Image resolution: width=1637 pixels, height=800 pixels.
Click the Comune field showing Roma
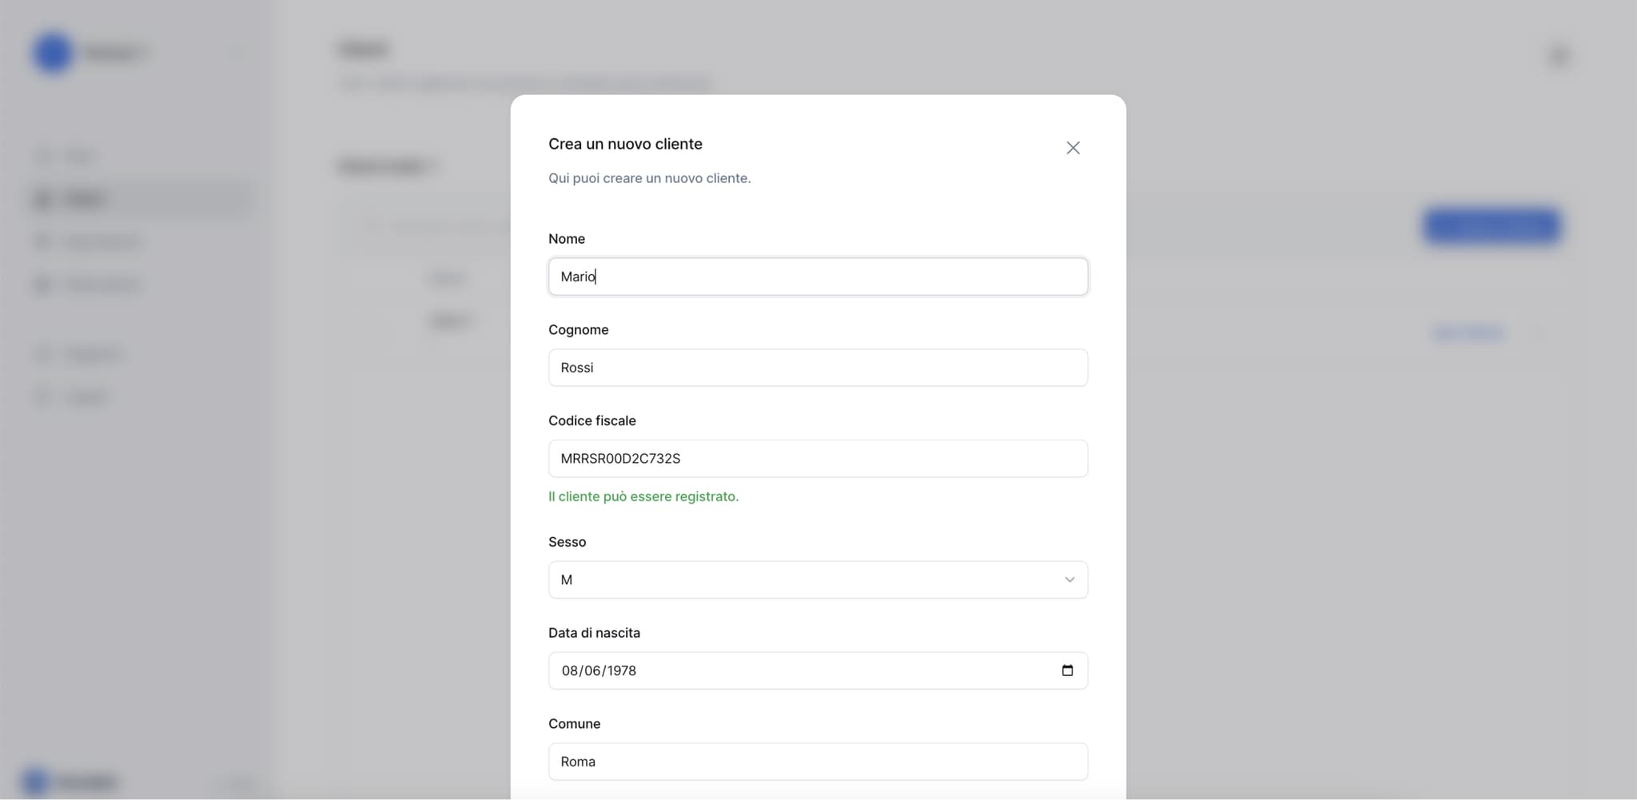[x=817, y=762]
